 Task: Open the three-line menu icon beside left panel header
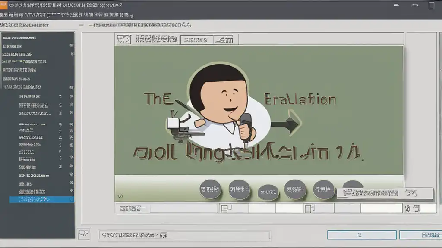(x=82, y=25)
